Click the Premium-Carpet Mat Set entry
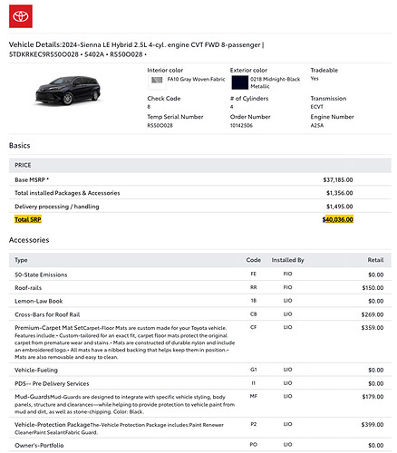The width and height of the screenshot is (397, 453). (x=49, y=328)
